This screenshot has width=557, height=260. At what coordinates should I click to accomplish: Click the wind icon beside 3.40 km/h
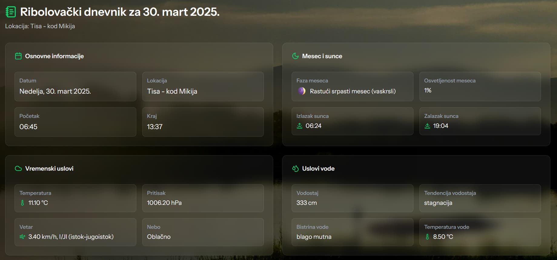(x=22, y=237)
